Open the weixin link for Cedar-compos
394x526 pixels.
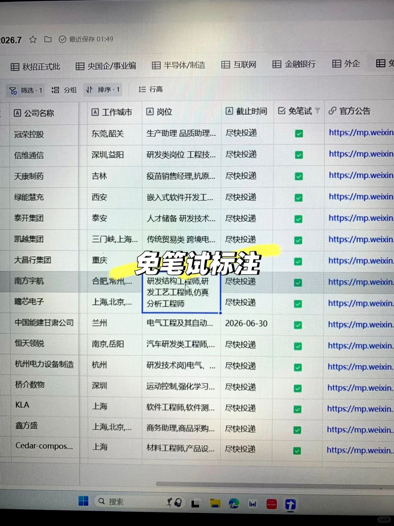360,450
